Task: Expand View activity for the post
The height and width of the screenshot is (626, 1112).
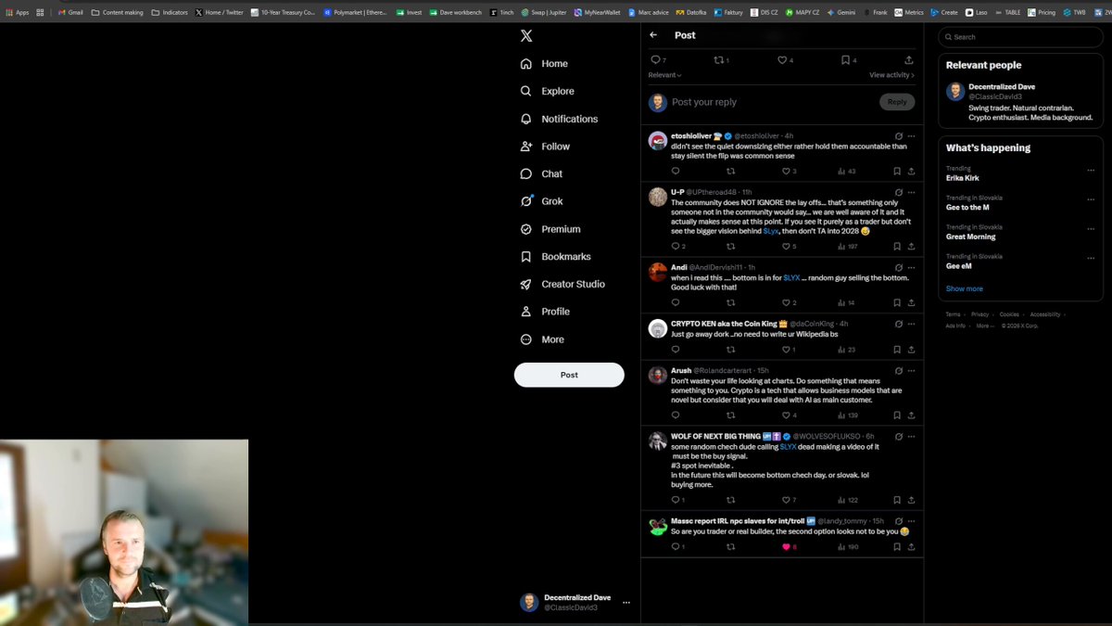Action: pyautogui.click(x=891, y=75)
